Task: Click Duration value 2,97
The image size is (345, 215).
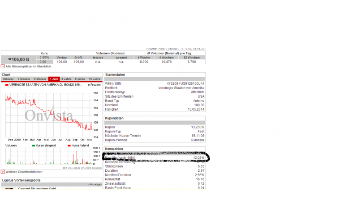Action: (201, 170)
